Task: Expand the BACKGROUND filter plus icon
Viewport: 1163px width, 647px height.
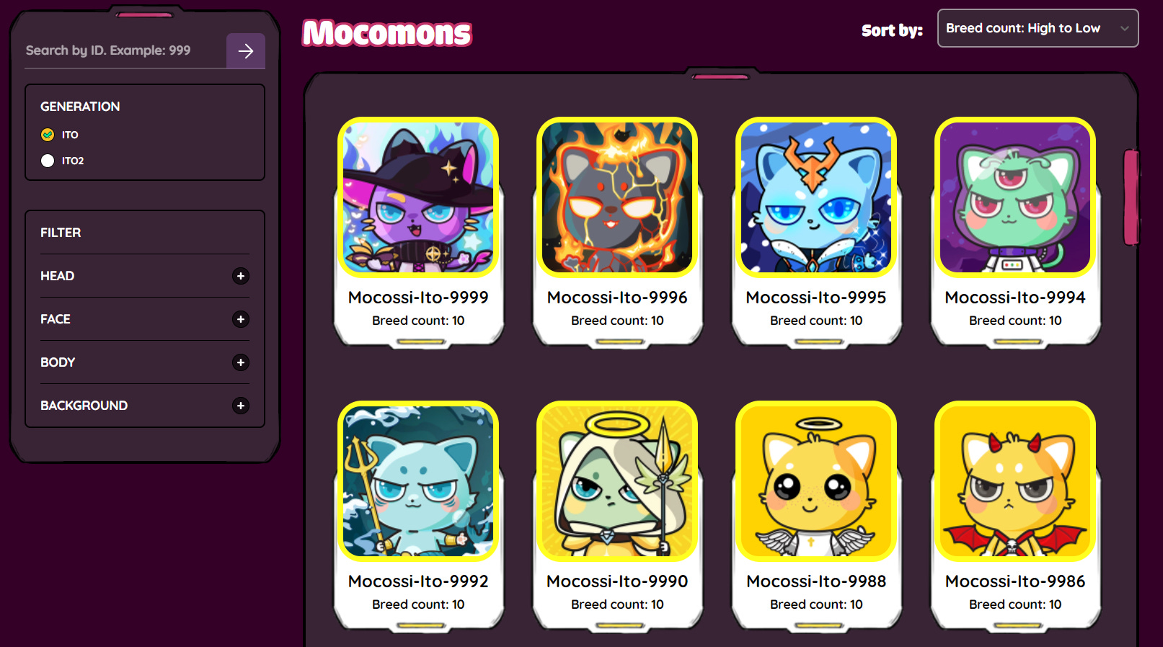Action: pos(241,406)
